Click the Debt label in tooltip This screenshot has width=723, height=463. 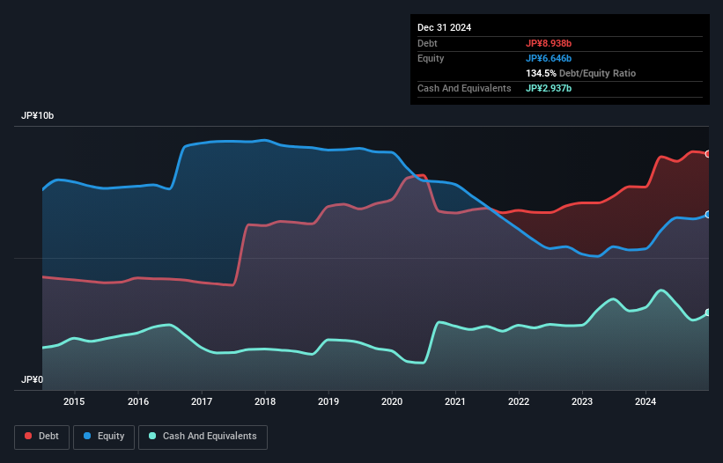(x=427, y=43)
